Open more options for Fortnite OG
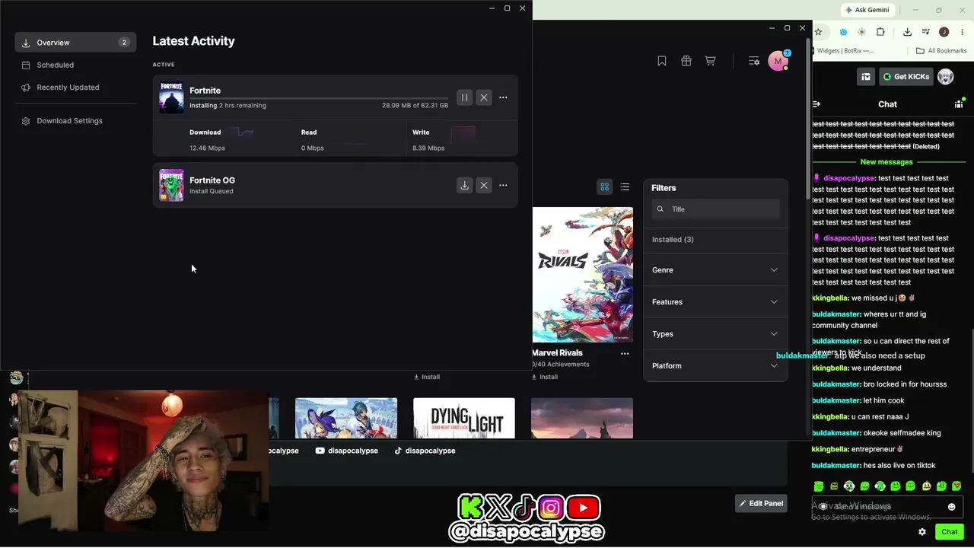The image size is (974, 548). [x=503, y=185]
